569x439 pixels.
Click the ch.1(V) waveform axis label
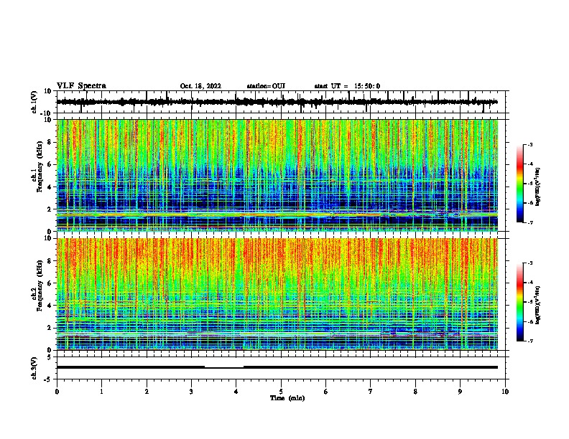[34, 102]
